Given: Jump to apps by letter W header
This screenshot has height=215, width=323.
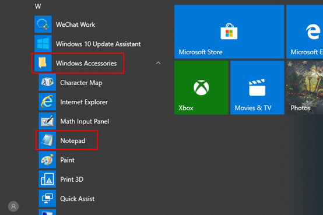Looking at the screenshot, I should (38, 6).
